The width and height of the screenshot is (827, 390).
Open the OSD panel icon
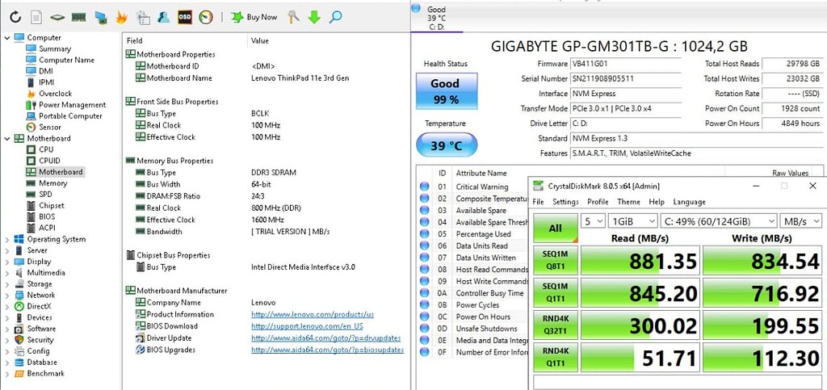click(185, 18)
